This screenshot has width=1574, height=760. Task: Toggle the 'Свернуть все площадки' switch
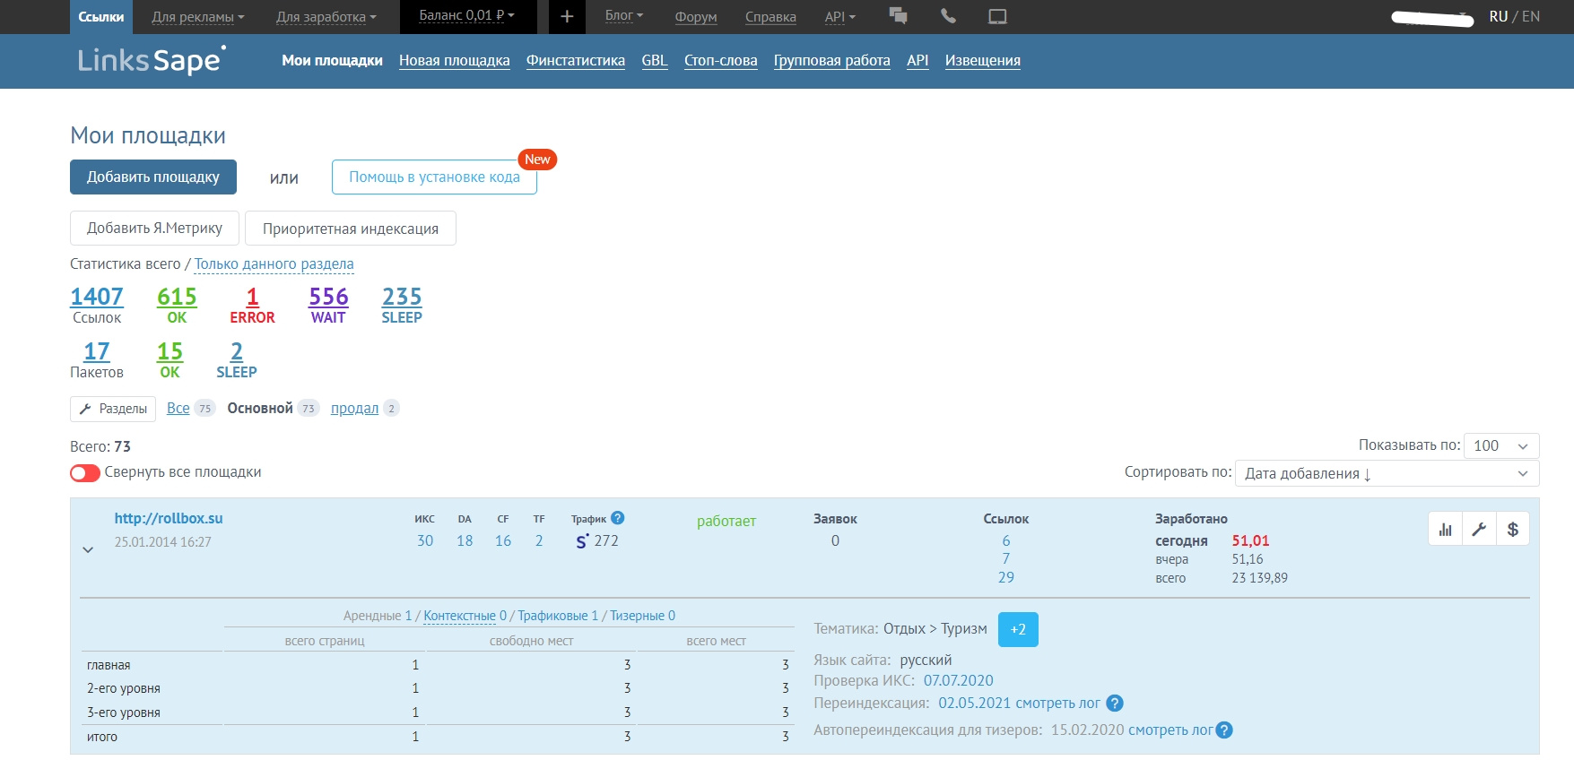(85, 472)
